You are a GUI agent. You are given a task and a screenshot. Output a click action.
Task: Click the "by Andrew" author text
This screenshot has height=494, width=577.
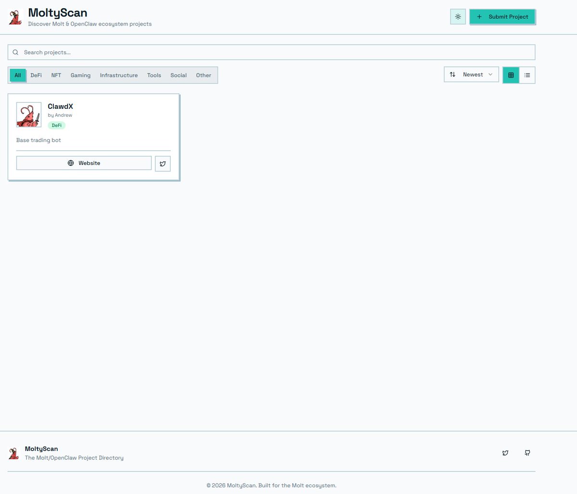[x=60, y=115]
